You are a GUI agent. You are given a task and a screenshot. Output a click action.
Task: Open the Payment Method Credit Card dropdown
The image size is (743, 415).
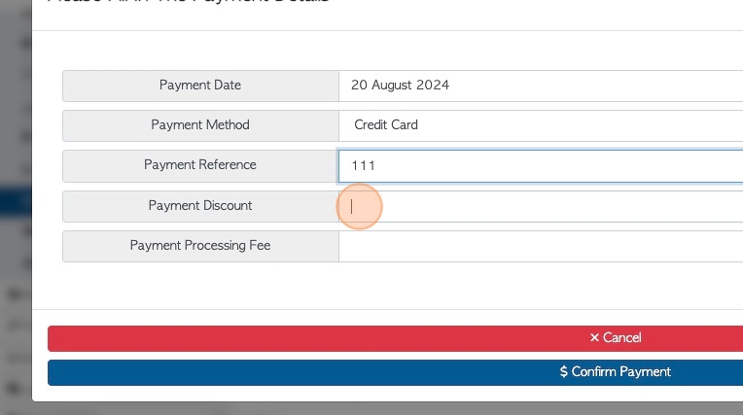[541, 125]
